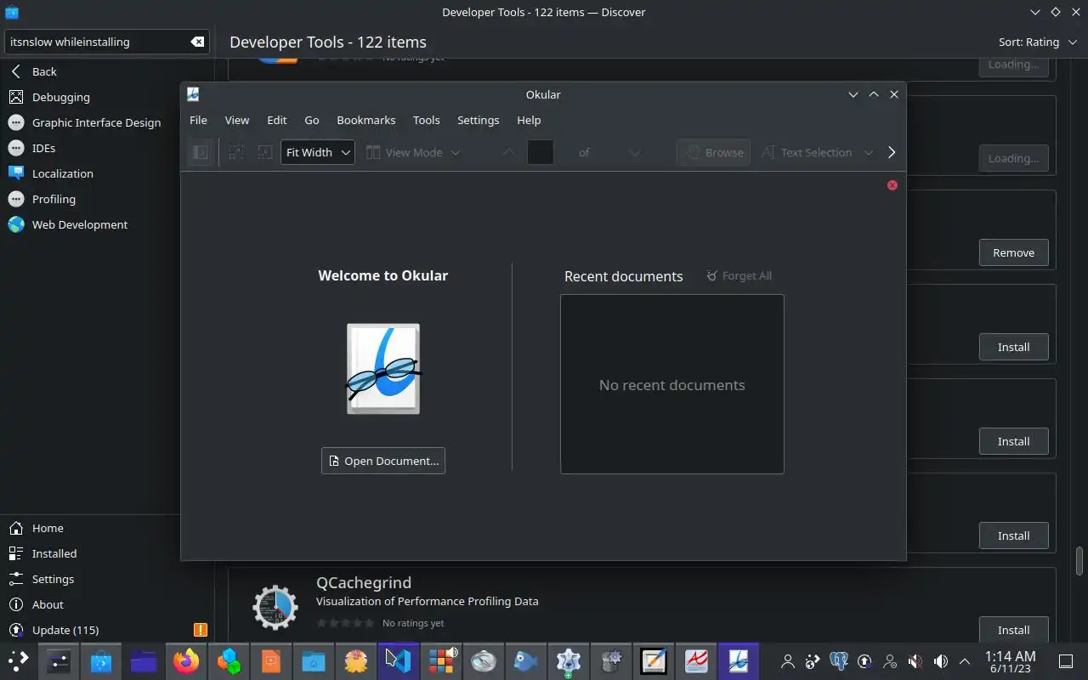Expand hidden system tray icons

965,660
